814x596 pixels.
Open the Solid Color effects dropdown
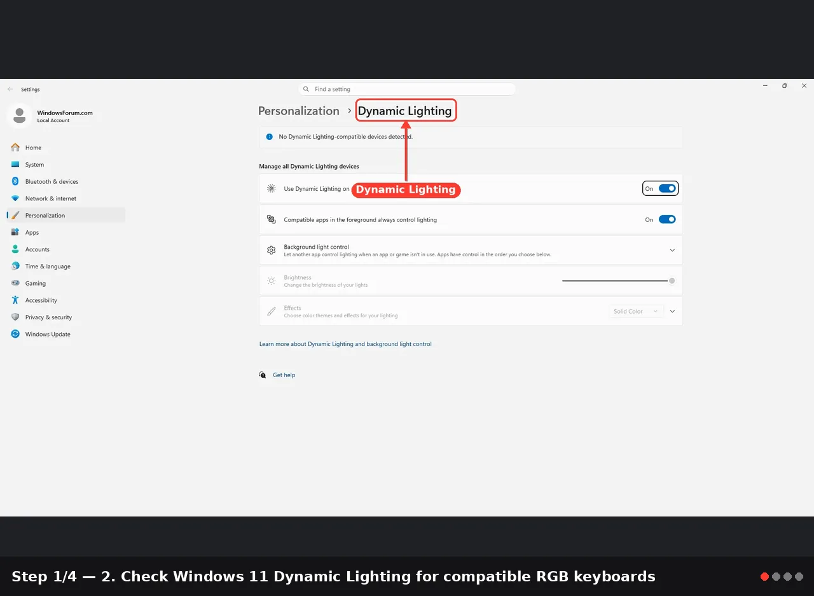pyautogui.click(x=637, y=312)
